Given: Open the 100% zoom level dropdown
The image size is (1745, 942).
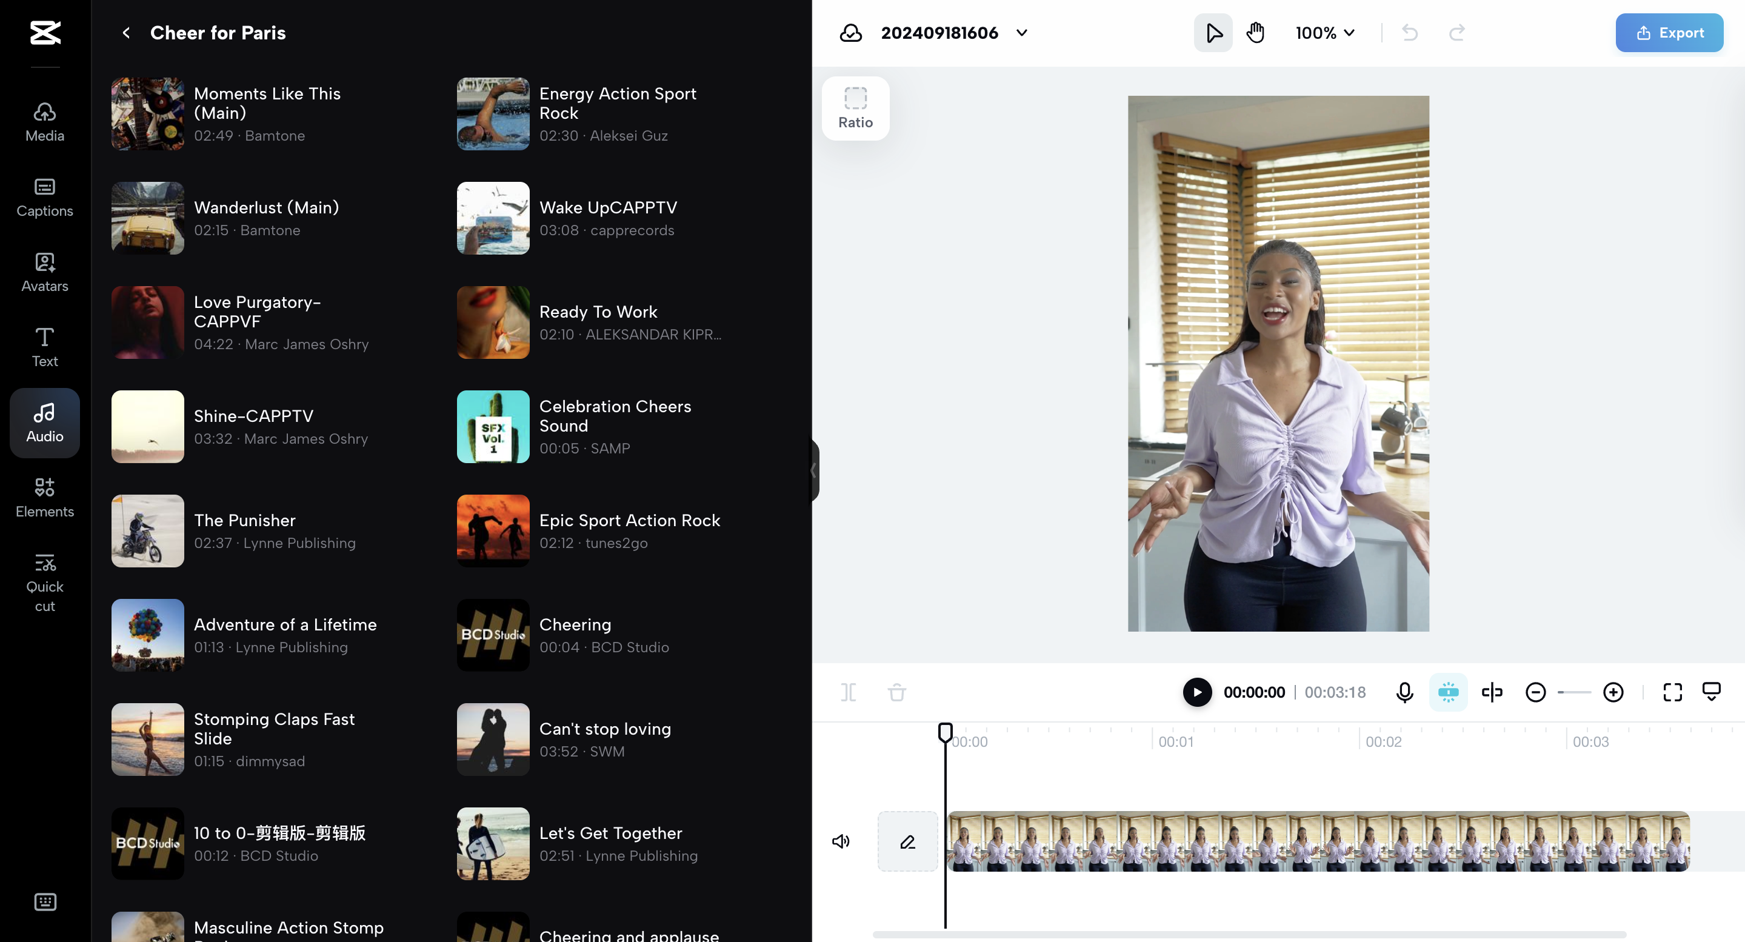Looking at the screenshot, I should (1324, 33).
